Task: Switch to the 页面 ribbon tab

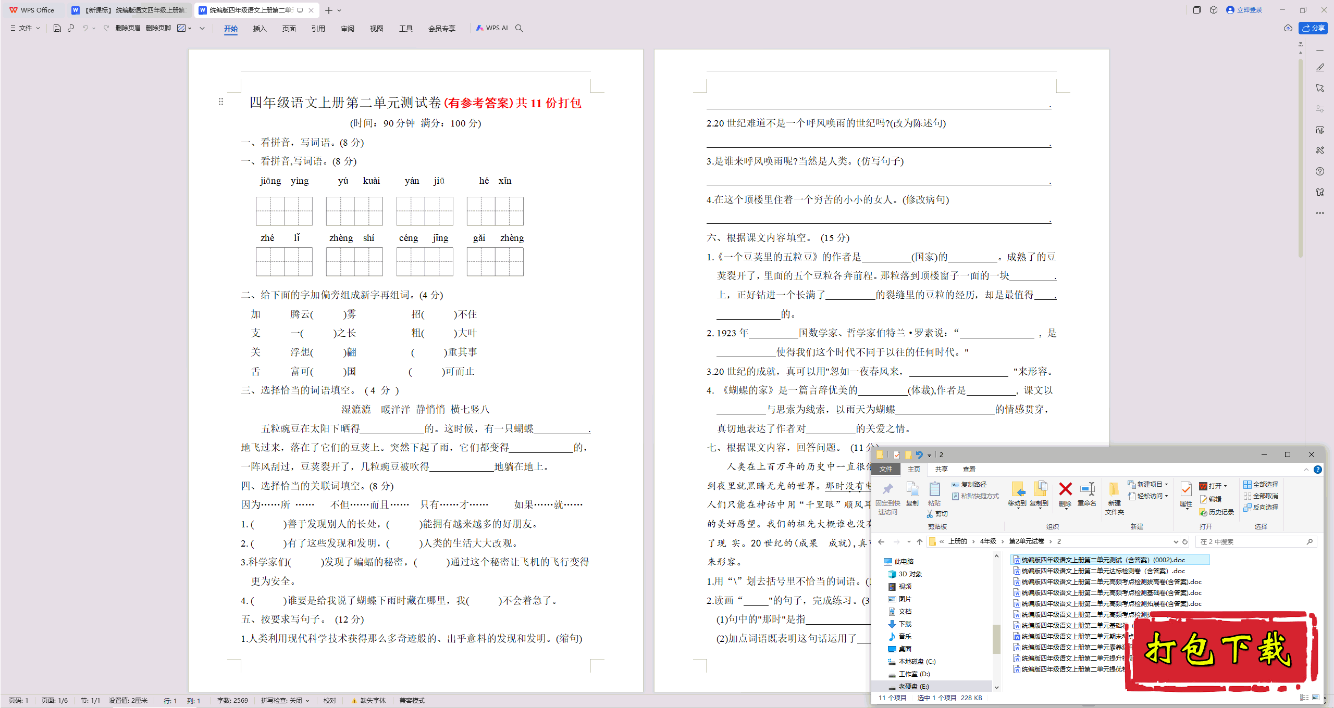Action: pyautogui.click(x=289, y=29)
